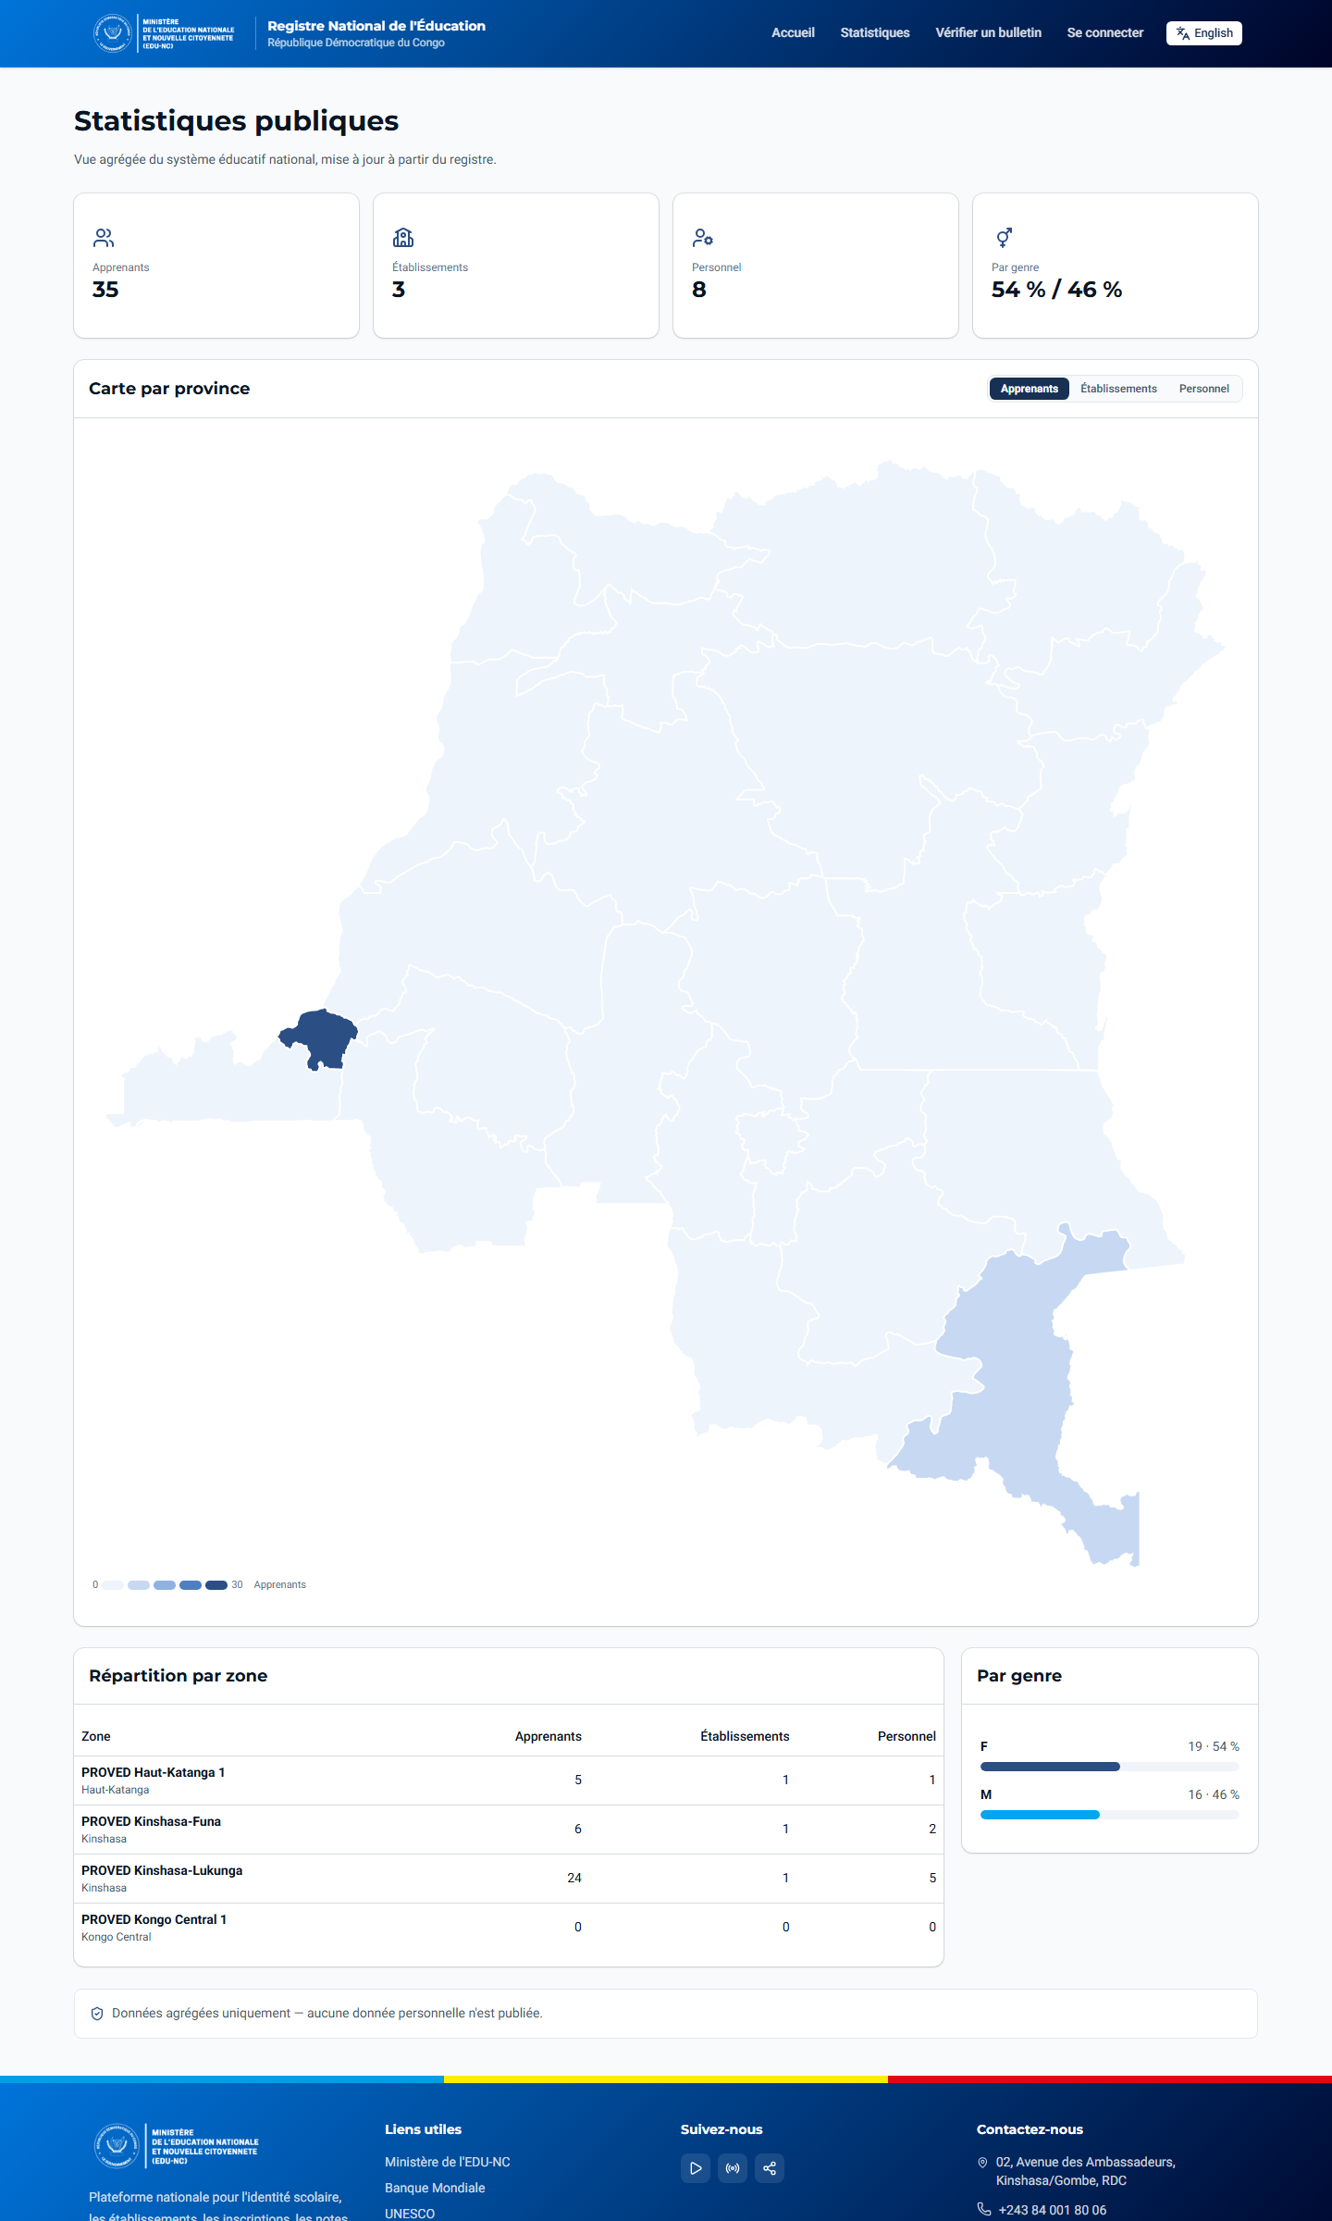Open the footer video play icon
This screenshot has height=2221, width=1332.
pyautogui.click(x=696, y=2168)
